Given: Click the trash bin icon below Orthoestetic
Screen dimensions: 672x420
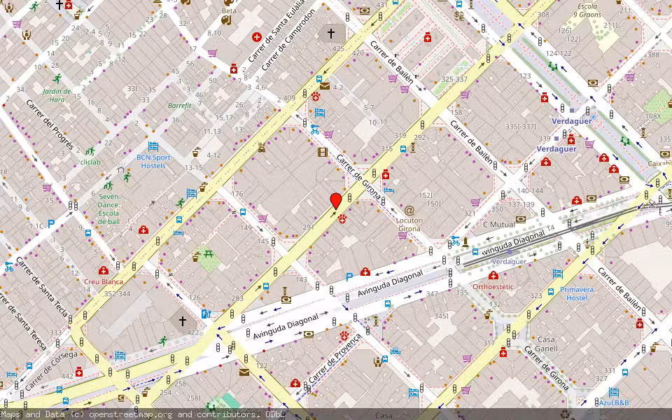Looking at the screenshot, I should point(486,315).
